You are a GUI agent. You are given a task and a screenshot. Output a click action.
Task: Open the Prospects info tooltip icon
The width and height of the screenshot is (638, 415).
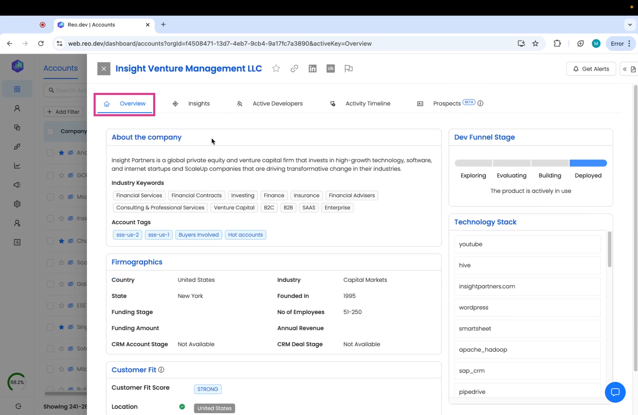tap(481, 103)
